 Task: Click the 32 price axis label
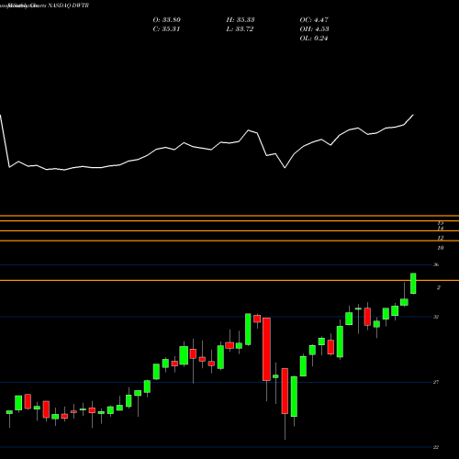click(x=436, y=317)
